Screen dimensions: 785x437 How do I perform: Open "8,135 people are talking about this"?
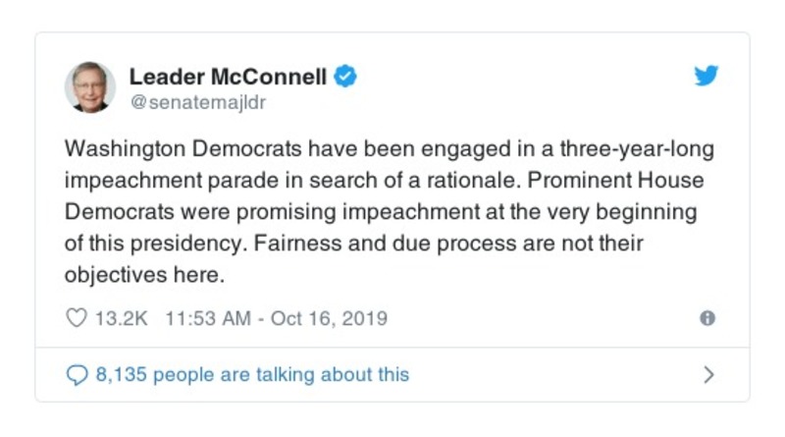tap(252, 374)
